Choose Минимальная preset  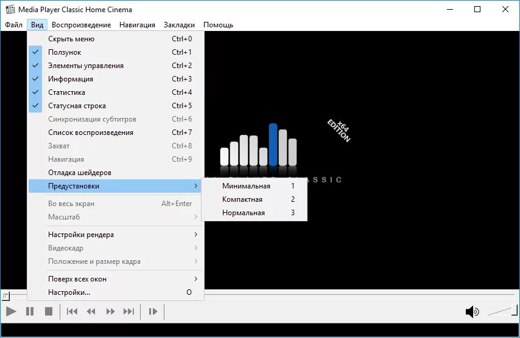click(255, 186)
